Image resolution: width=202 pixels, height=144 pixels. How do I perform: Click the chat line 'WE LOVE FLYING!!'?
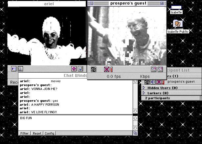tap(44, 112)
